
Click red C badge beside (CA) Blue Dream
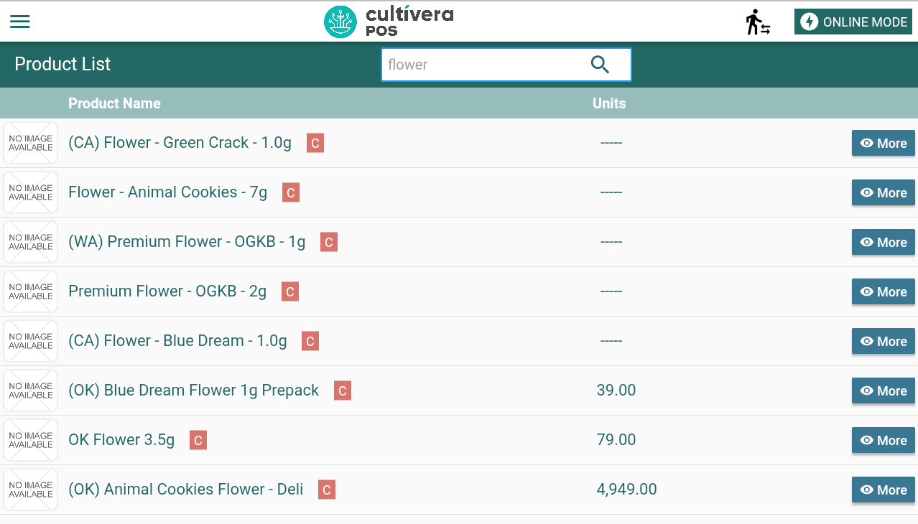tap(310, 341)
